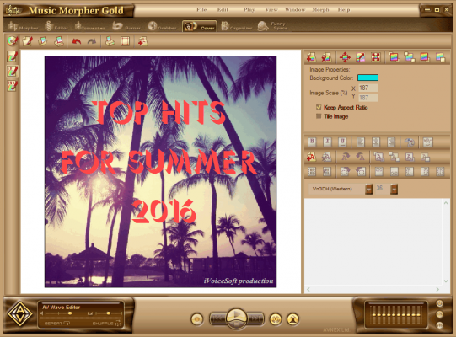Open the Morph menu
Viewport: 456px width, 337px height.
320,10
